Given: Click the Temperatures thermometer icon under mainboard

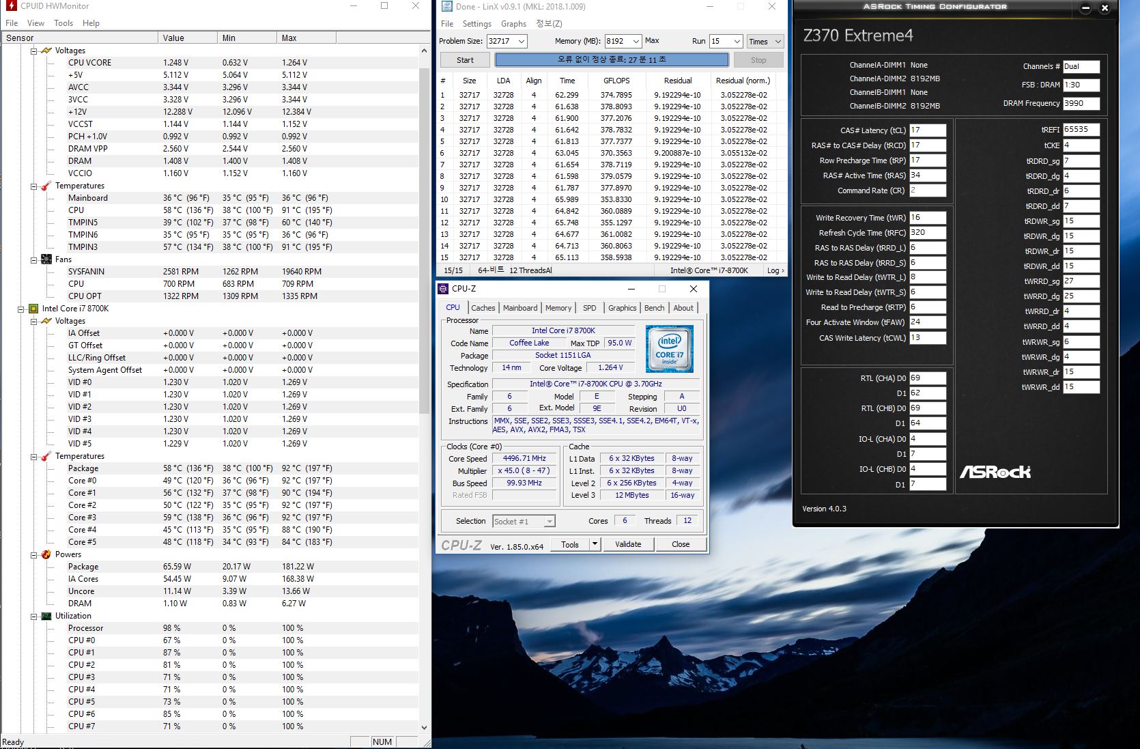Looking at the screenshot, I should (46, 186).
